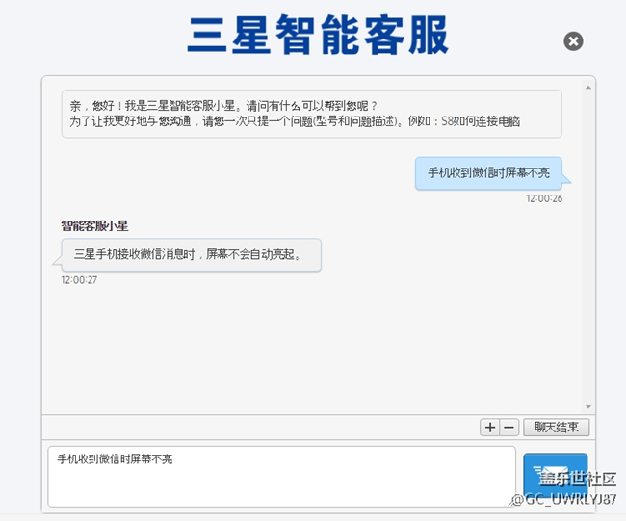Click into the message input text box
The image size is (626, 521).
[x=281, y=477]
